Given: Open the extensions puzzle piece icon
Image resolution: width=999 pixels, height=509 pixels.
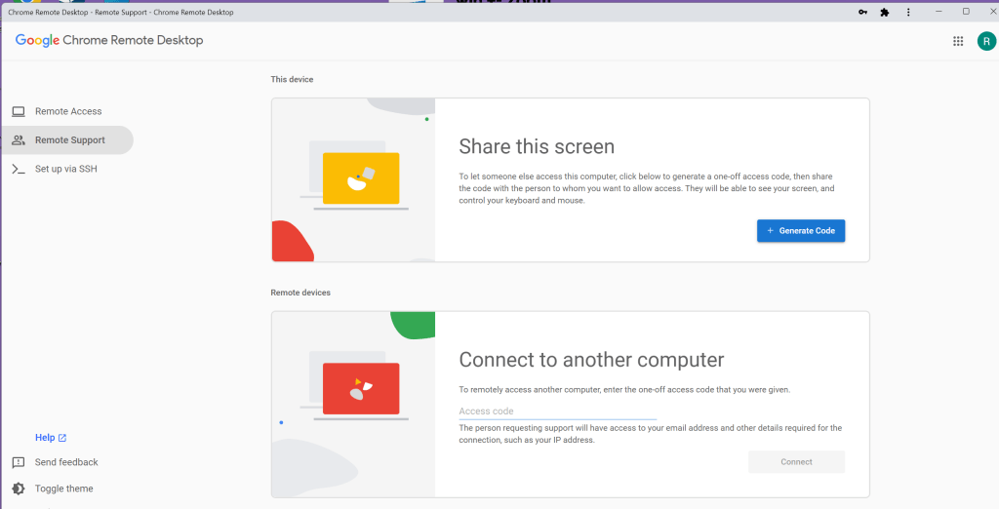Looking at the screenshot, I should [x=884, y=12].
